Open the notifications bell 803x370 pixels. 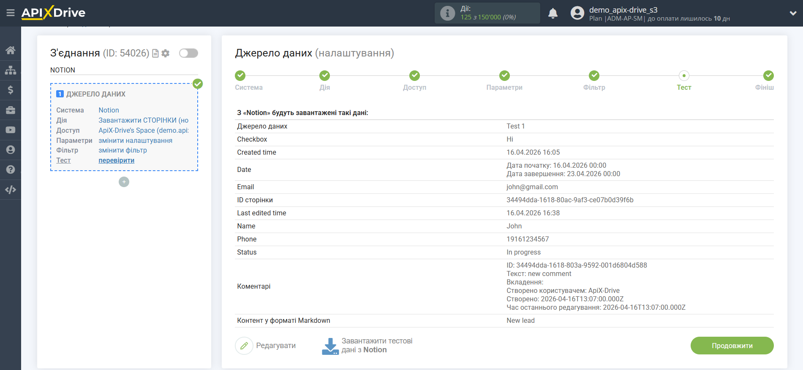pyautogui.click(x=553, y=13)
